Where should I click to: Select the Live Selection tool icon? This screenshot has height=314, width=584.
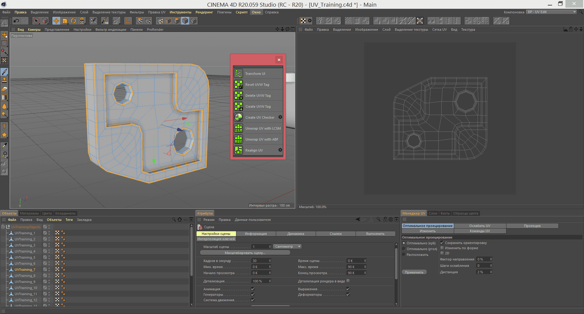tap(36, 21)
